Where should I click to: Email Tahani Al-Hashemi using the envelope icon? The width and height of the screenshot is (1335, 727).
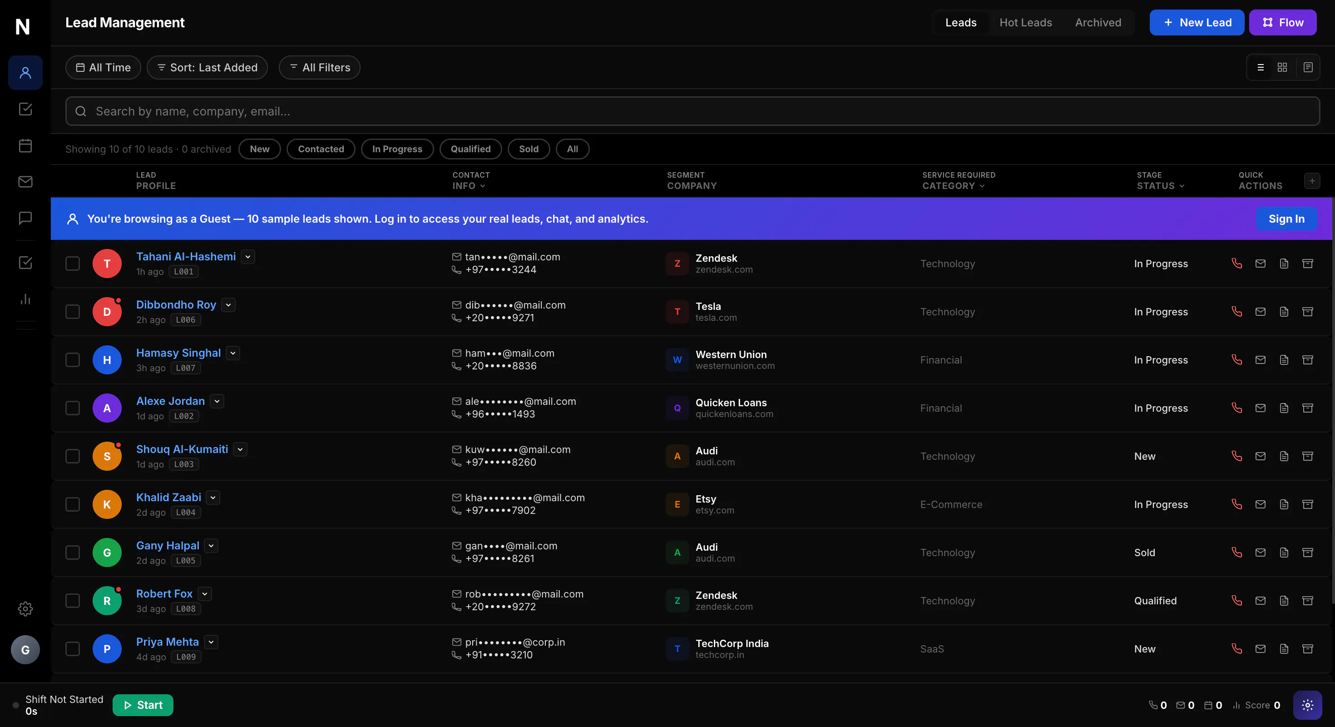pyautogui.click(x=1261, y=264)
